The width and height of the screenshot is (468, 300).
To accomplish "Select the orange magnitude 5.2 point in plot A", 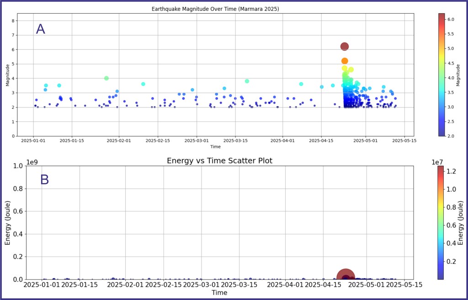I will (345, 61).
